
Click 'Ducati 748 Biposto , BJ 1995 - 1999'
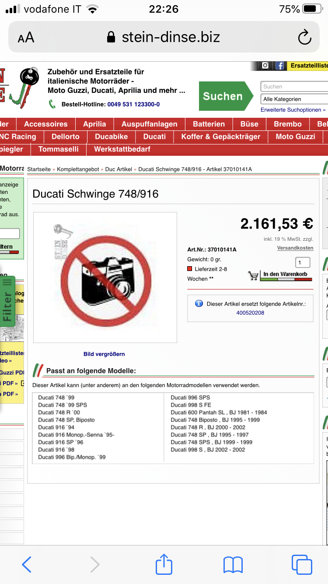coord(215,420)
